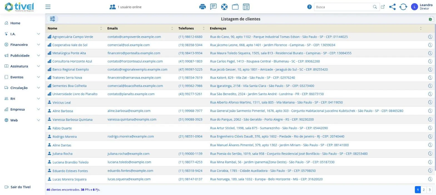Expand the Financeiro sidebar menu
This screenshot has width=436, height=195.
pos(23,44)
